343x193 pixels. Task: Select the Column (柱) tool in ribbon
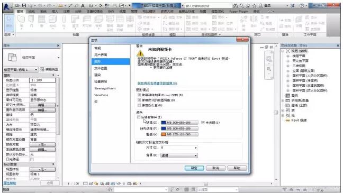coord(64,22)
